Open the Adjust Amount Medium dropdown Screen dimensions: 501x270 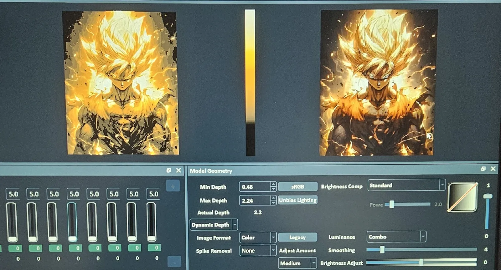(x=297, y=263)
